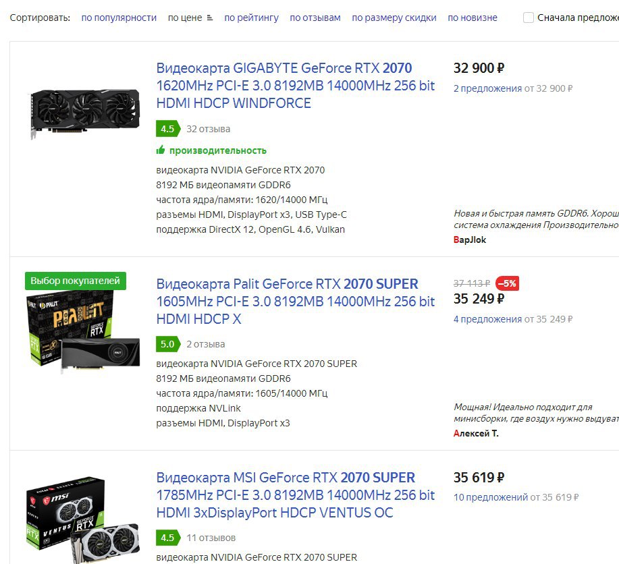Open the 32 reviews link
This screenshot has height=564, width=619.
208,129
